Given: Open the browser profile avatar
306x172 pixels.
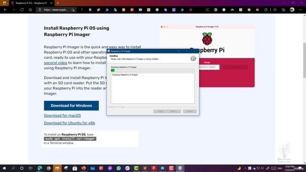Looking at the screenshot, I should [292, 10].
